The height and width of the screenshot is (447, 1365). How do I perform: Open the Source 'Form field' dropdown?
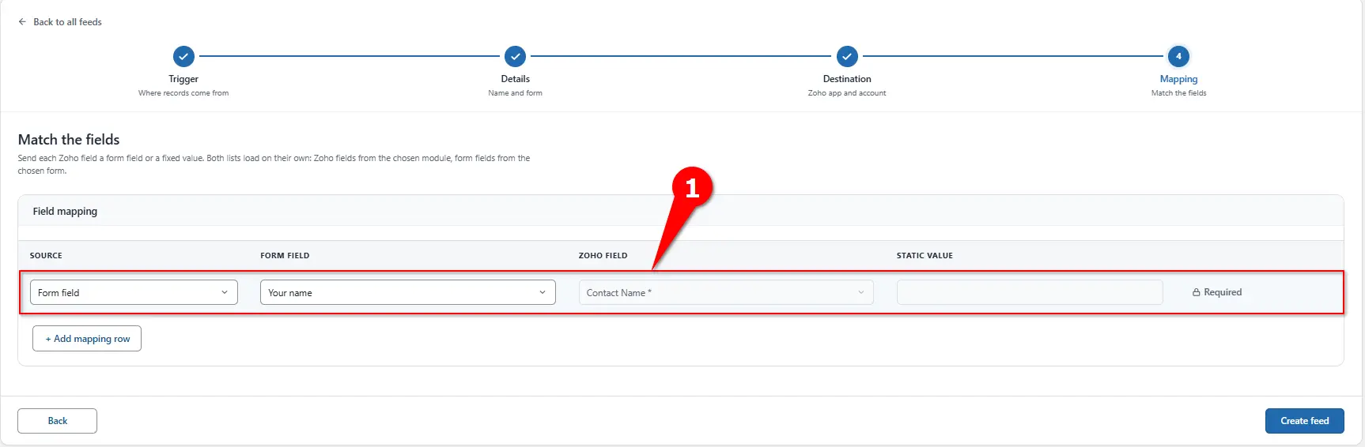coord(134,292)
